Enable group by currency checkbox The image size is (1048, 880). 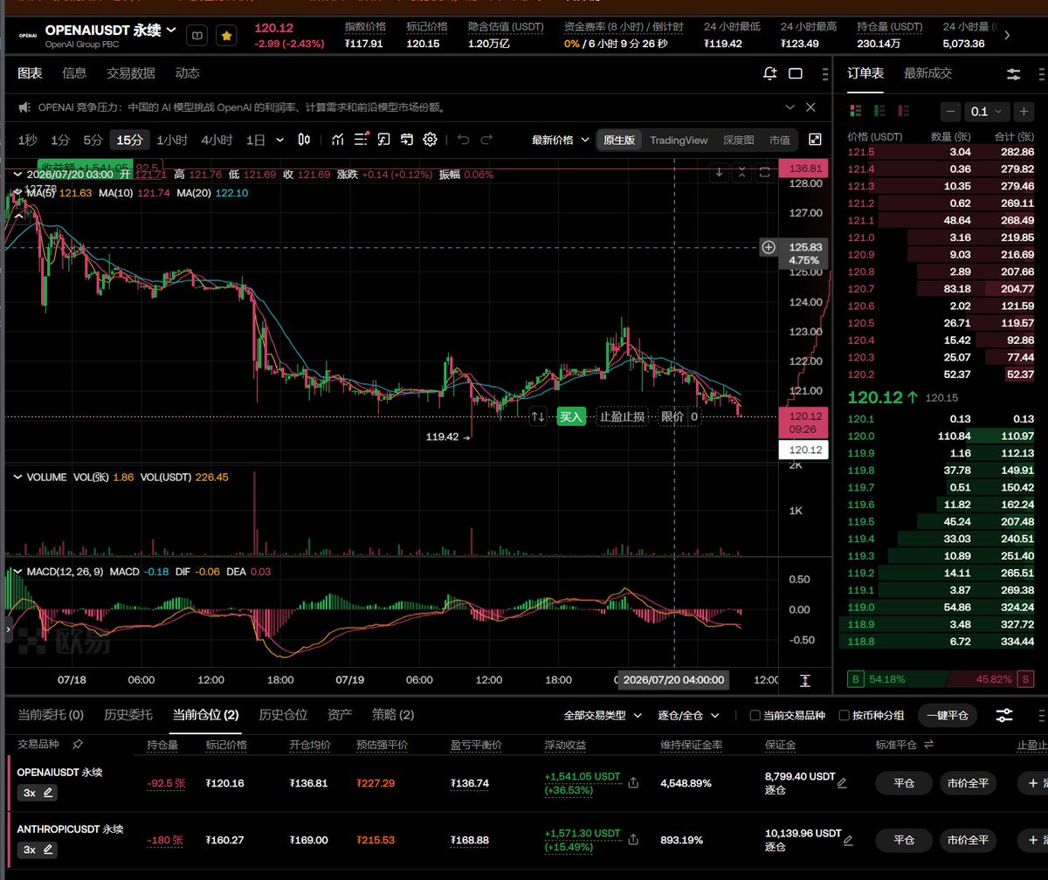point(844,715)
